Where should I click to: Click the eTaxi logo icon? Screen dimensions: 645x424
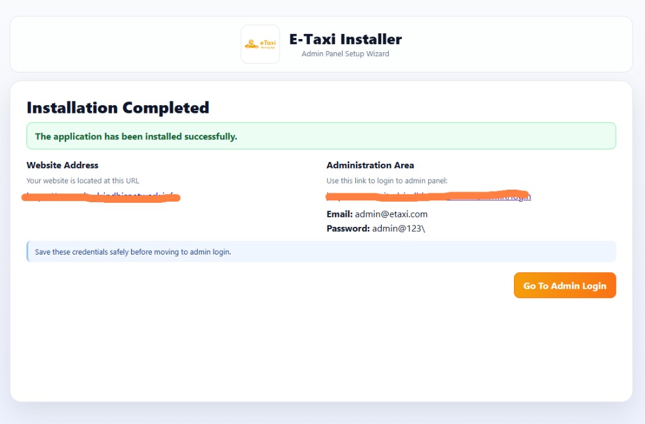click(x=260, y=44)
